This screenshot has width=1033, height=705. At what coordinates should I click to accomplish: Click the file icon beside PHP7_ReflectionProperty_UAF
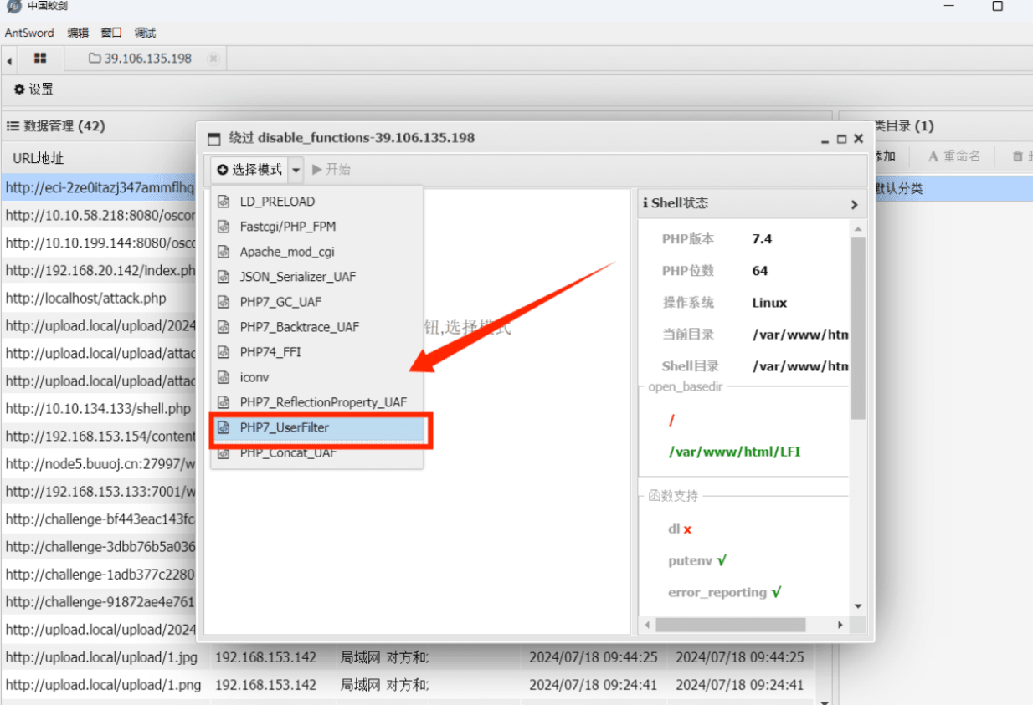(224, 402)
